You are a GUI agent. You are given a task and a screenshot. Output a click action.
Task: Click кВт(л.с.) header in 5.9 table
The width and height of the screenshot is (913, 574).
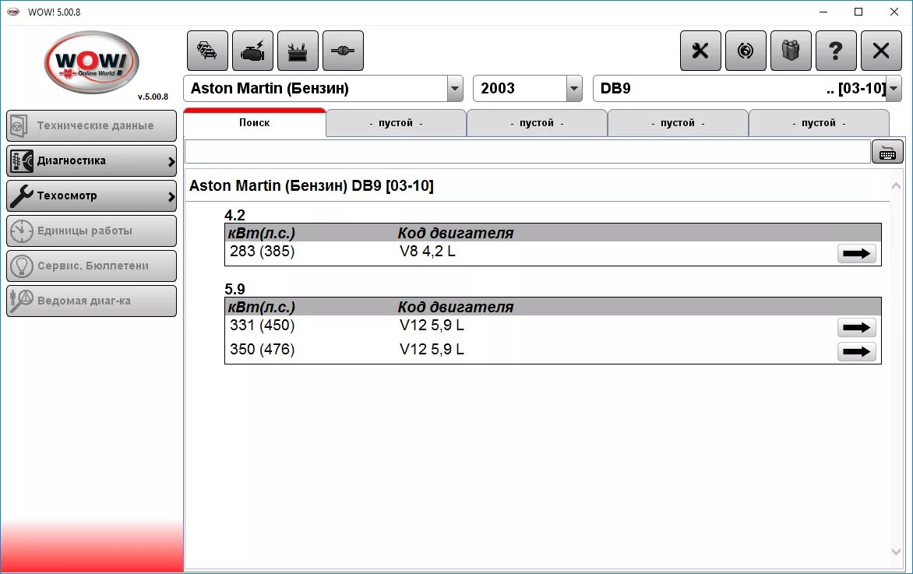point(262,308)
